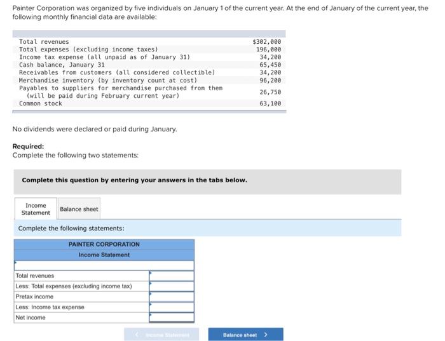Click the Pretax income amount input field

coord(172,297)
